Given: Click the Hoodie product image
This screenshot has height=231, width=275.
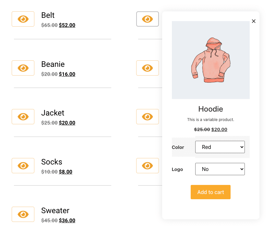Looking at the screenshot, I should tap(211, 60).
